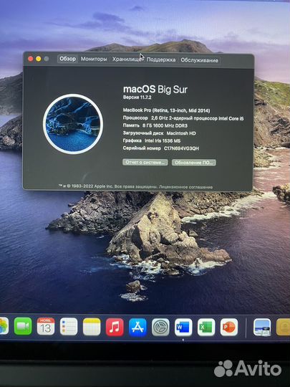Launch Microsoft Word
This screenshot has width=290, height=387.
(183, 328)
